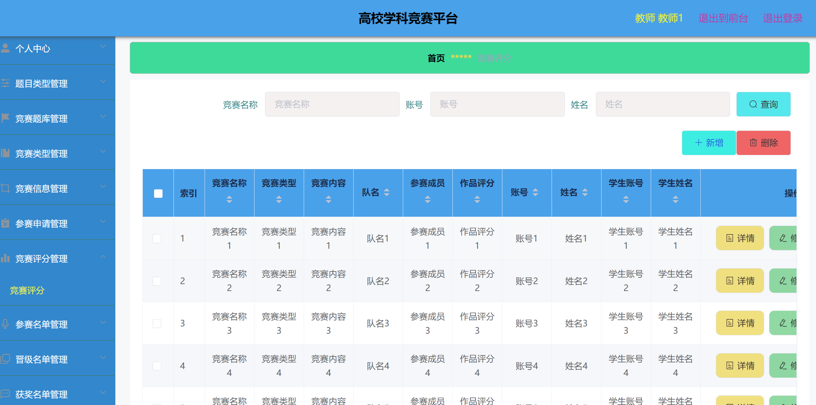Expand the 竞赛题库管理 chevron

(x=103, y=116)
